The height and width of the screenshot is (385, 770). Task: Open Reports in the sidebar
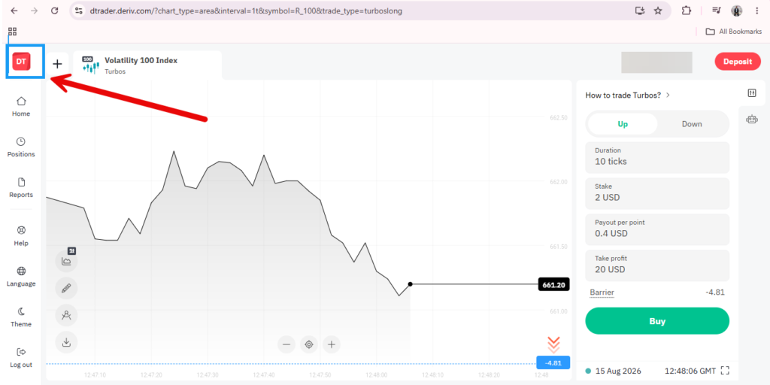pos(21,188)
